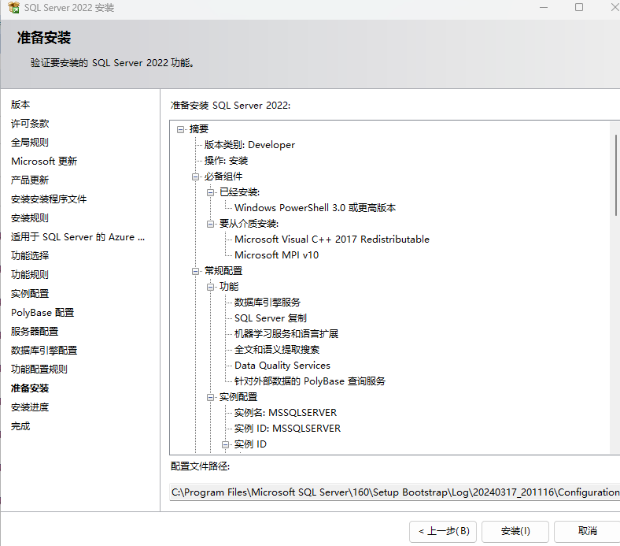Go back with 上一步(B) button
The height and width of the screenshot is (546, 620).
(x=443, y=531)
